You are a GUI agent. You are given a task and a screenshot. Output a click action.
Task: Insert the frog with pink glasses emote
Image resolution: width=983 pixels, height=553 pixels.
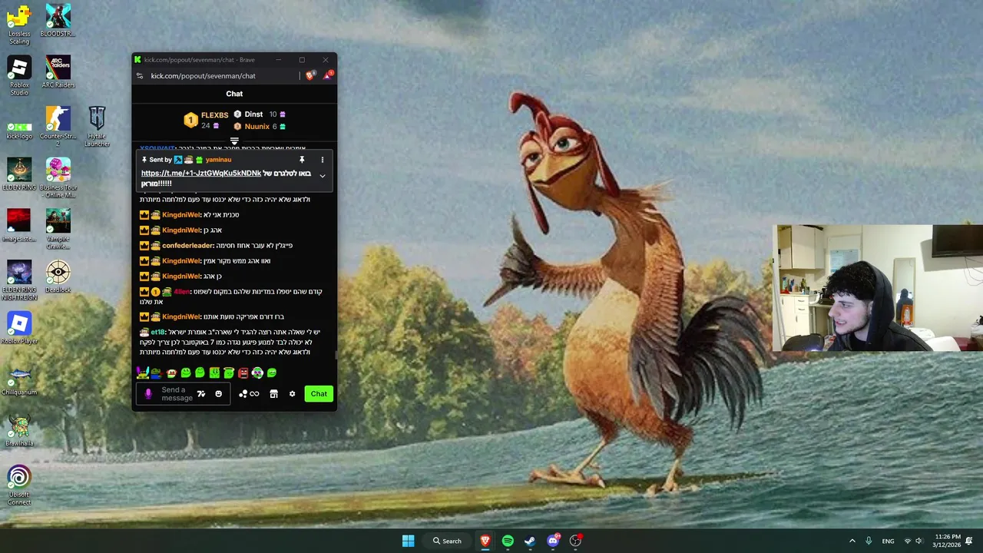point(257,373)
